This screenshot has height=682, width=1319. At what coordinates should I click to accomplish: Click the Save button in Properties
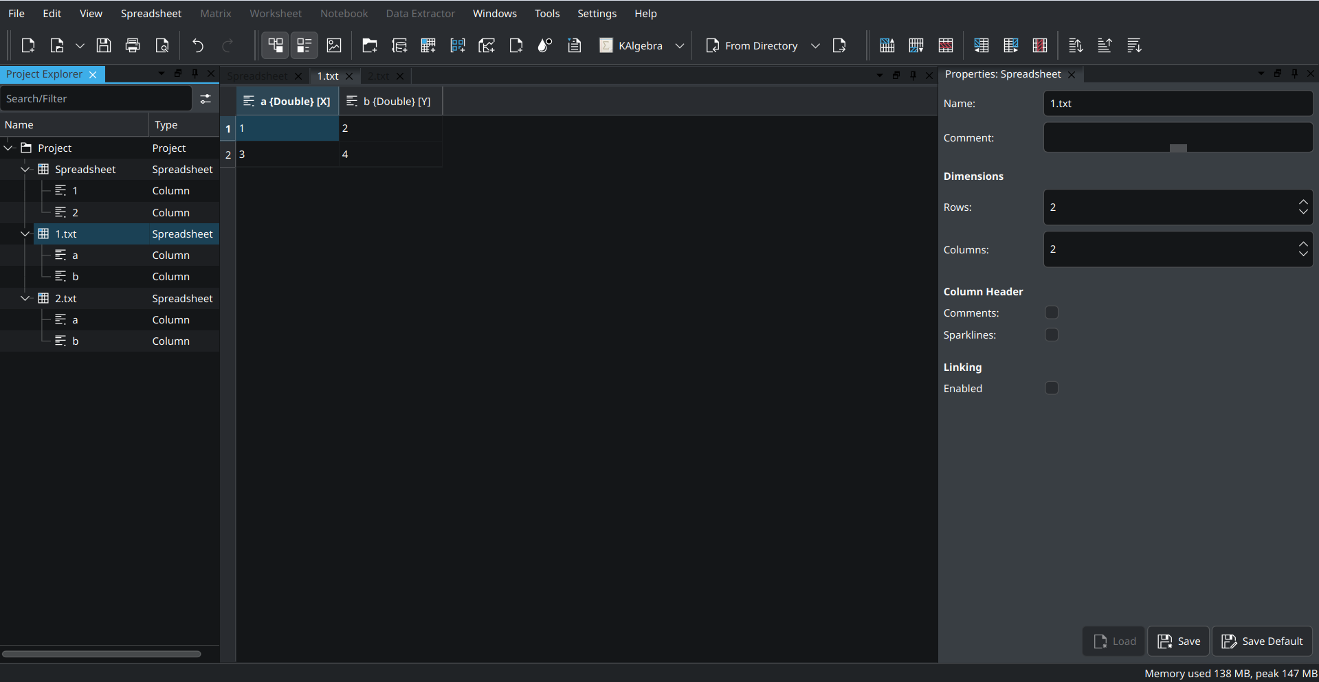pyautogui.click(x=1179, y=641)
